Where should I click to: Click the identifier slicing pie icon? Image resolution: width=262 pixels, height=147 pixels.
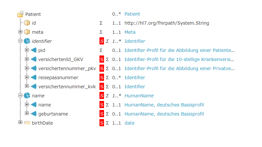[27, 41]
